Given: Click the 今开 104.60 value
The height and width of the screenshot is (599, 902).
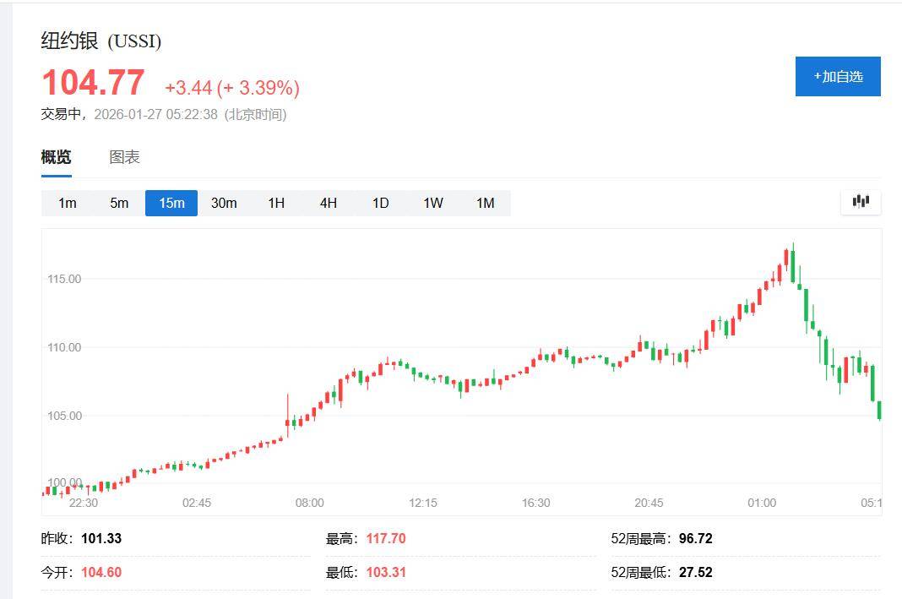Looking at the screenshot, I should [101, 572].
